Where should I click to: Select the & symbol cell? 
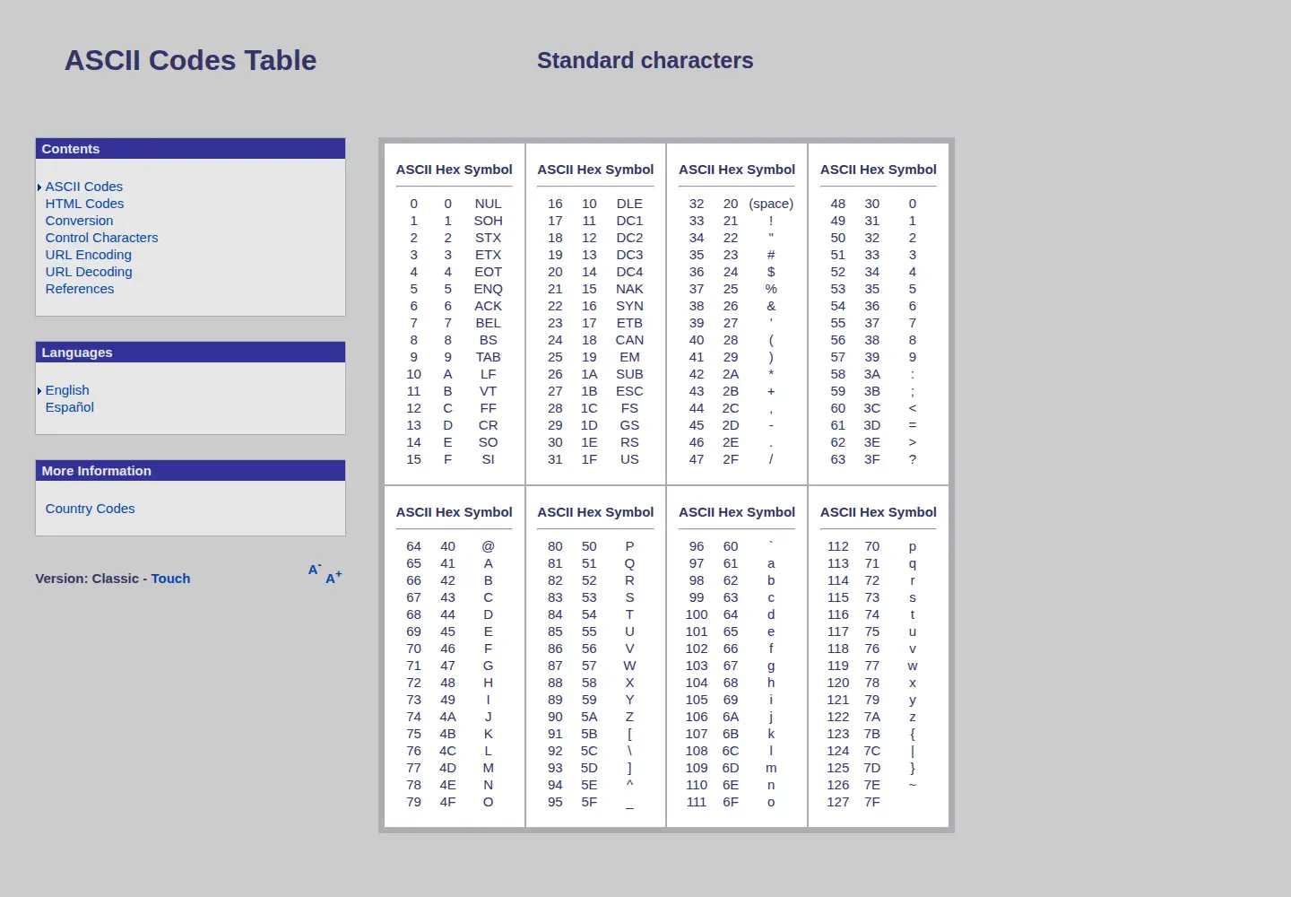click(x=771, y=306)
